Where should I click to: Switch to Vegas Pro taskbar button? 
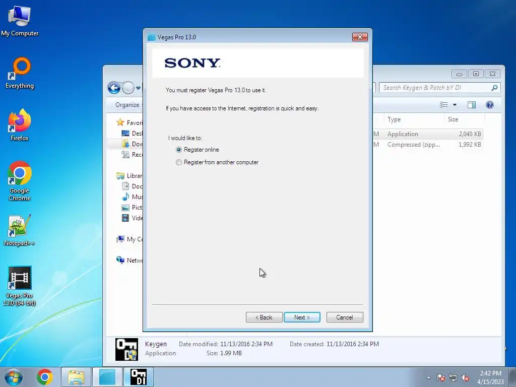coord(107,377)
